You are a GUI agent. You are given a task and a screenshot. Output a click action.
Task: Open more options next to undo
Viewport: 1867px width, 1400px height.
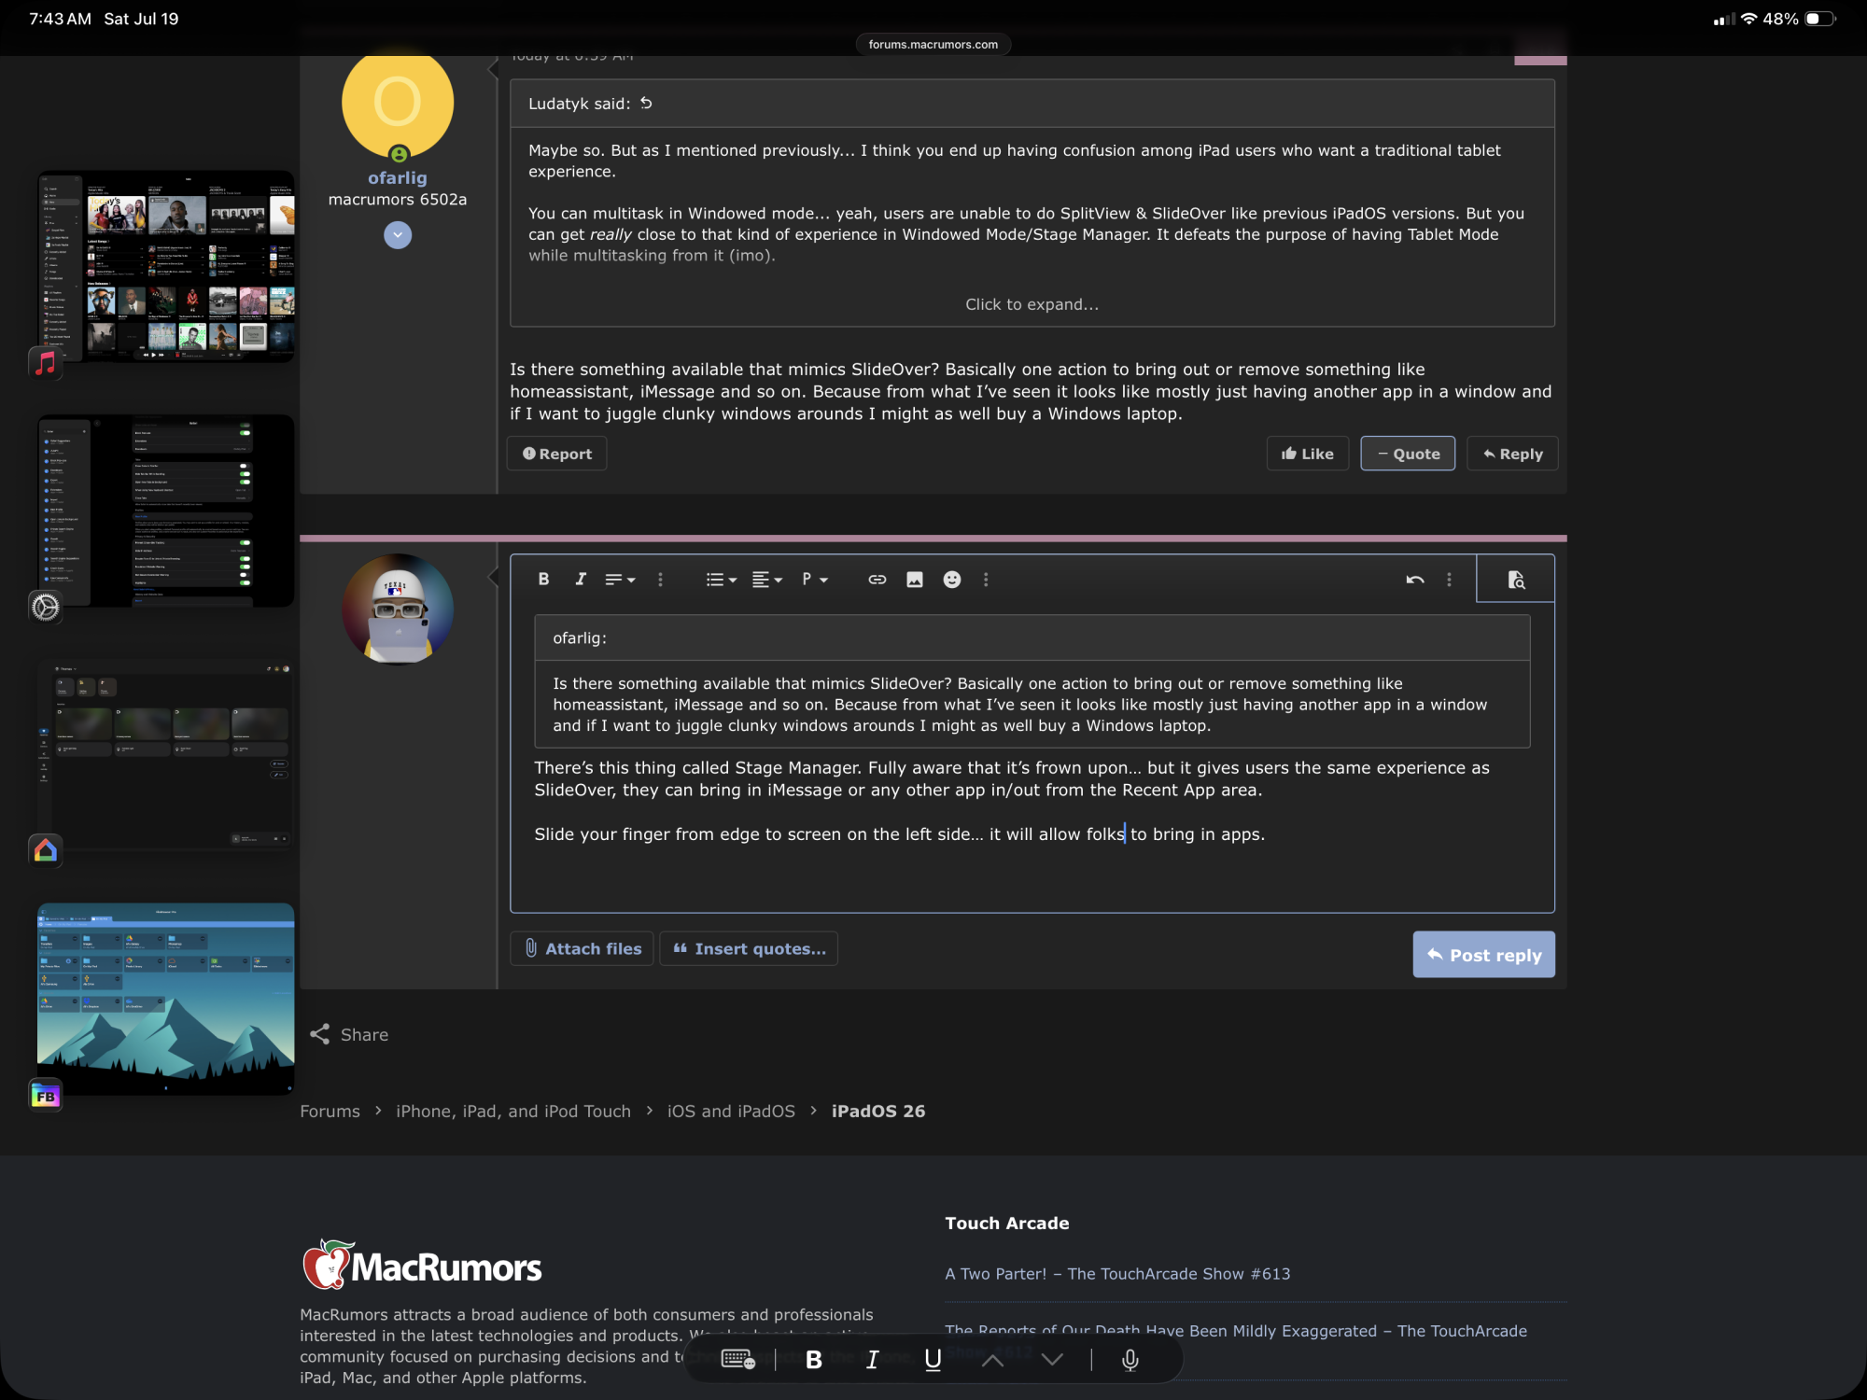1449,580
